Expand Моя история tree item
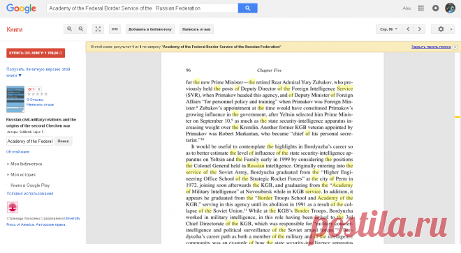Screen dimensions: 461x253 coord(21,175)
